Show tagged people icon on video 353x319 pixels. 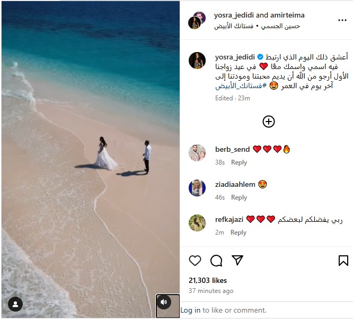coord(15,304)
